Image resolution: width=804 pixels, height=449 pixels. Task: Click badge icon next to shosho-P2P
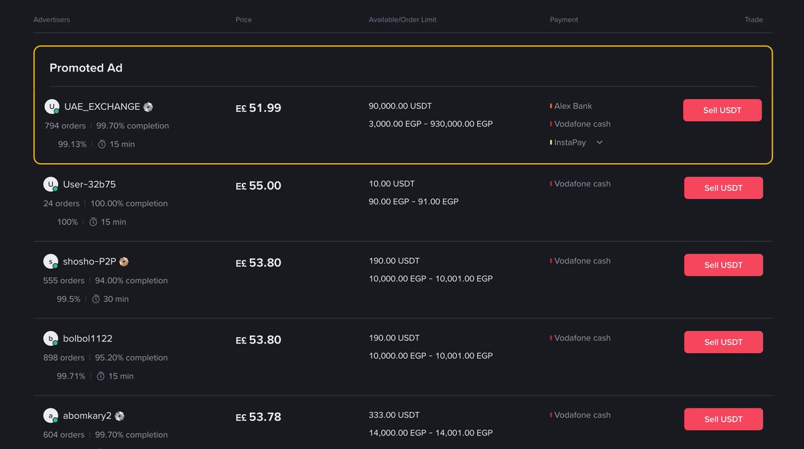(x=124, y=261)
